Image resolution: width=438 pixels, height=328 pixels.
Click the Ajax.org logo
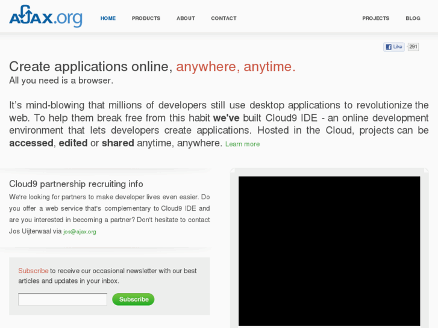click(46, 16)
